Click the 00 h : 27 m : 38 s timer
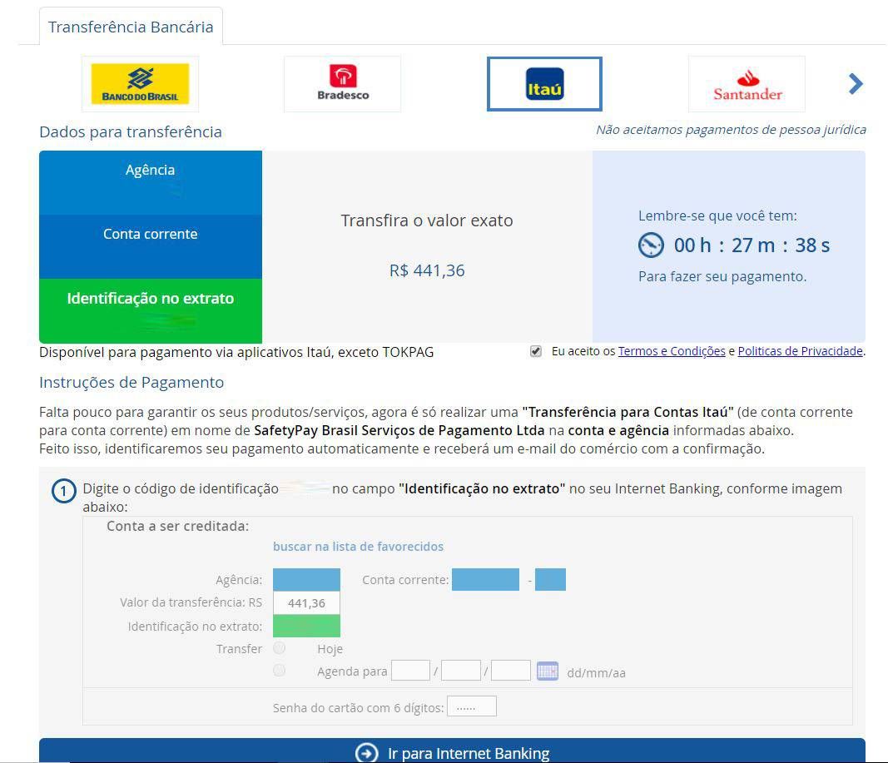The image size is (888, 763). tap(752, 245)
